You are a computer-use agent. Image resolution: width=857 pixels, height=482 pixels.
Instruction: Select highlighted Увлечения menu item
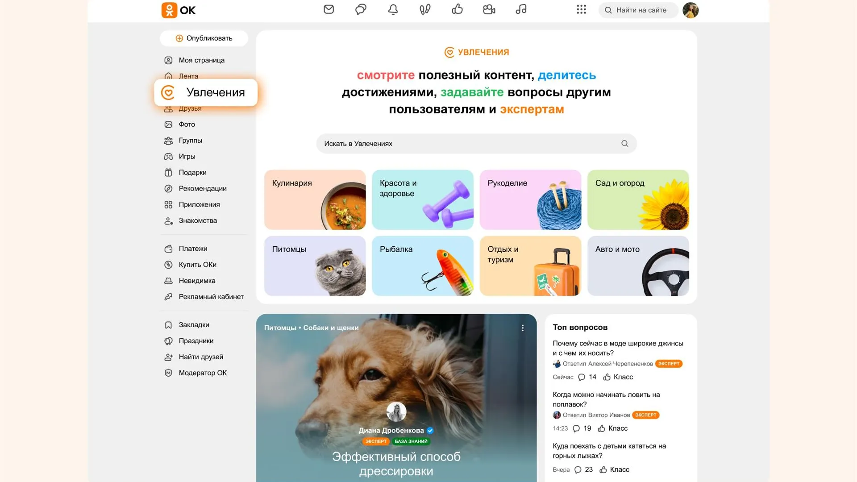(206, 92)
